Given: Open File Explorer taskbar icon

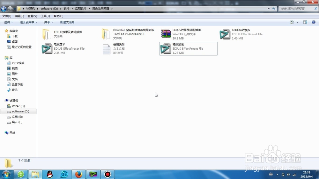Looking at the screenshot, I should pyautogui.click(x=35, y=174).
